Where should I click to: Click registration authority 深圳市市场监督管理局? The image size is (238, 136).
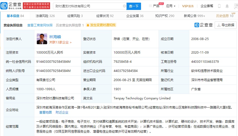[x=207, y=80]
